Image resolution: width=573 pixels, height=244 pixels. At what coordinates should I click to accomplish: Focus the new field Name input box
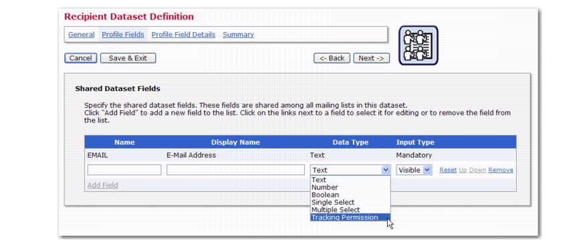click(x=124, y=170)
